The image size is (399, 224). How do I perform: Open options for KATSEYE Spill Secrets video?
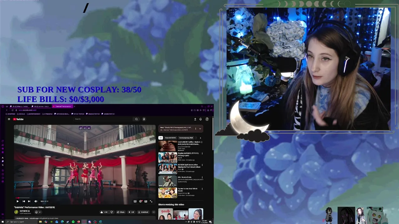[x=202, y=165]
